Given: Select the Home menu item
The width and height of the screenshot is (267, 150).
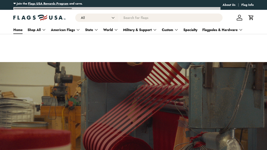Looking at the screenshot, I should (18, 30).
